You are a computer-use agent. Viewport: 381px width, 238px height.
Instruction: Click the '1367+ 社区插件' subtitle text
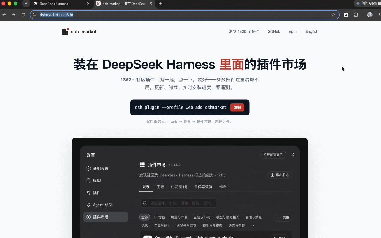[x=138, y=80]
